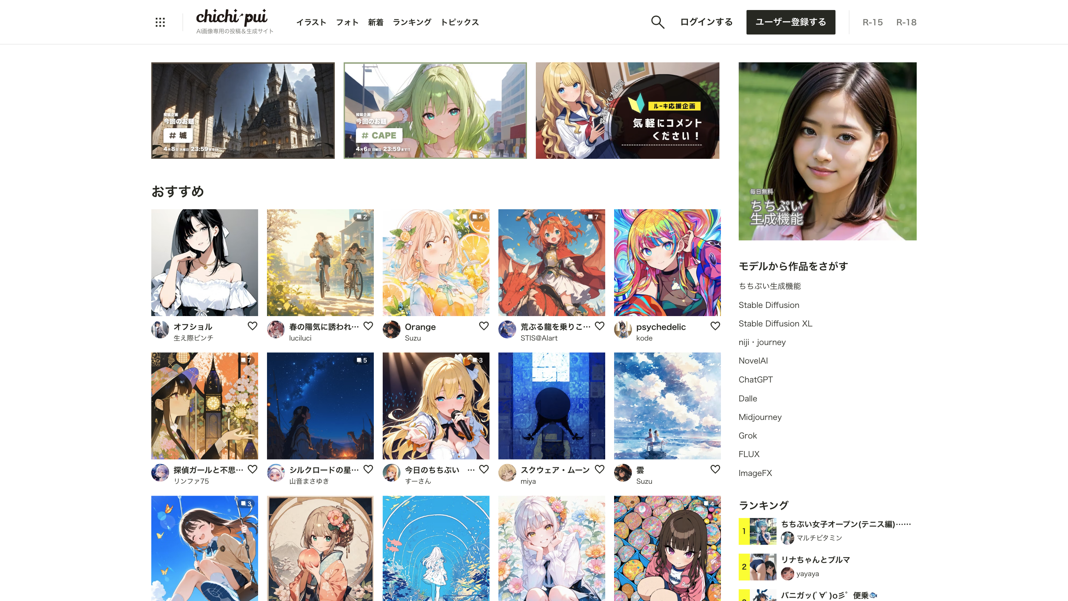
Task: Like the オフショル artwork with heart
Action: (x=253, y=326)
